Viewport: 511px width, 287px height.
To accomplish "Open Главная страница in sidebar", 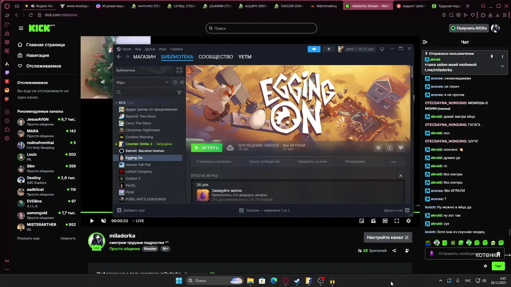I will [42, 45].
